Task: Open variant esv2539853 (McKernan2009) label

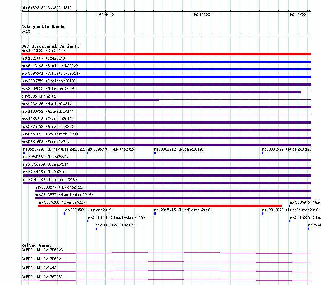Action: tap(49, 88)
